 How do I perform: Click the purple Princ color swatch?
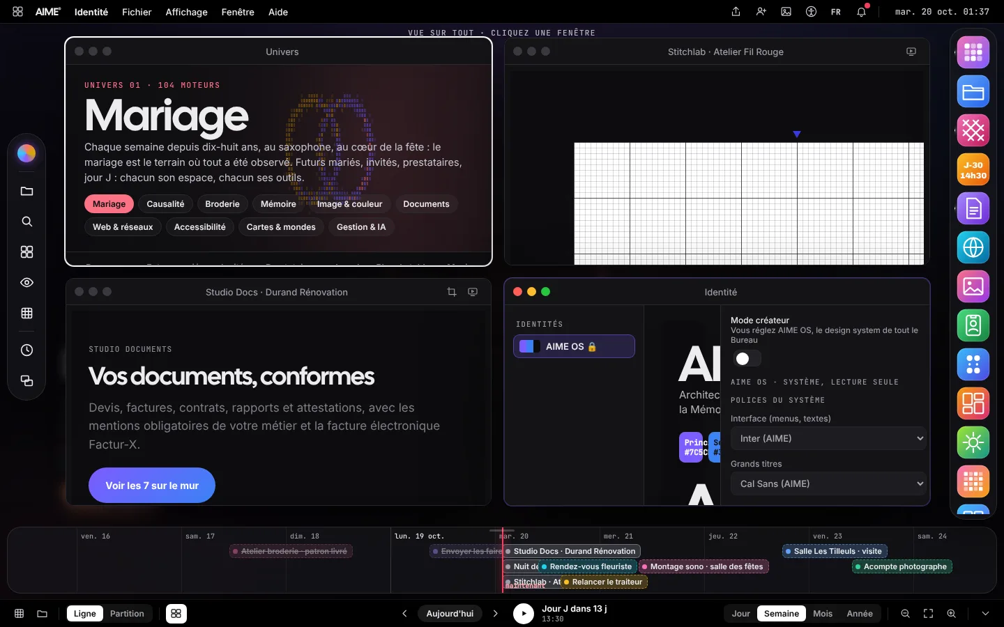[692, 447]
